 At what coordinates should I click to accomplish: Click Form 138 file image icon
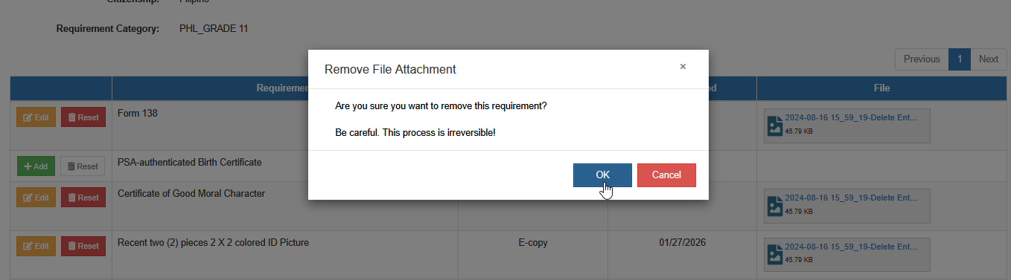point(774,126)
